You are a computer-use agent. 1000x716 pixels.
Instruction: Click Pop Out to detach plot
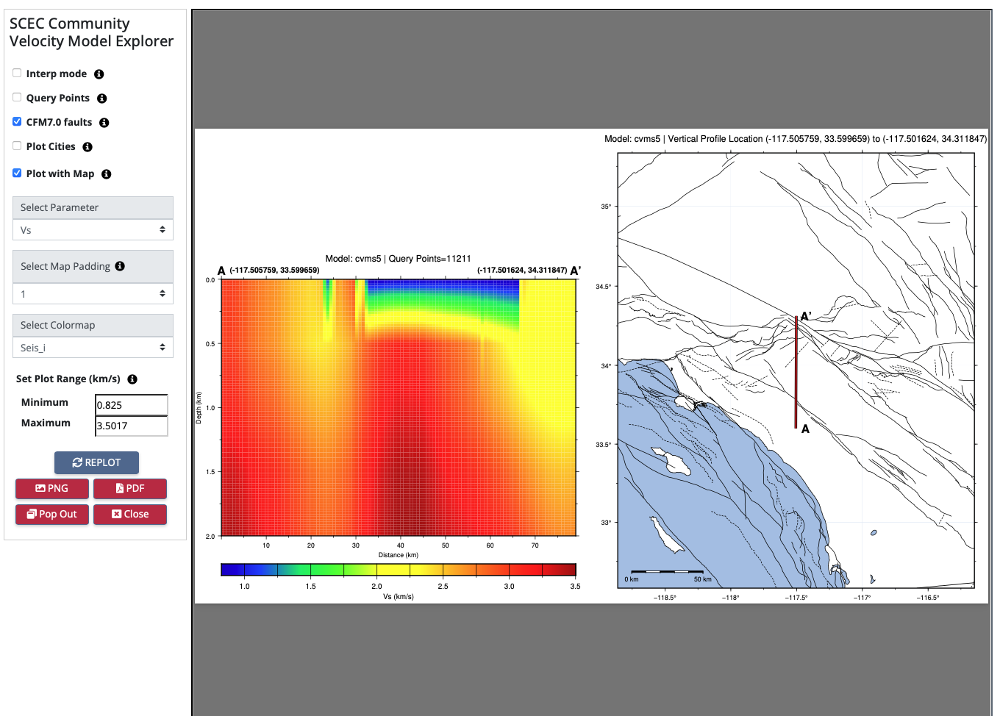tap(52, 514)
